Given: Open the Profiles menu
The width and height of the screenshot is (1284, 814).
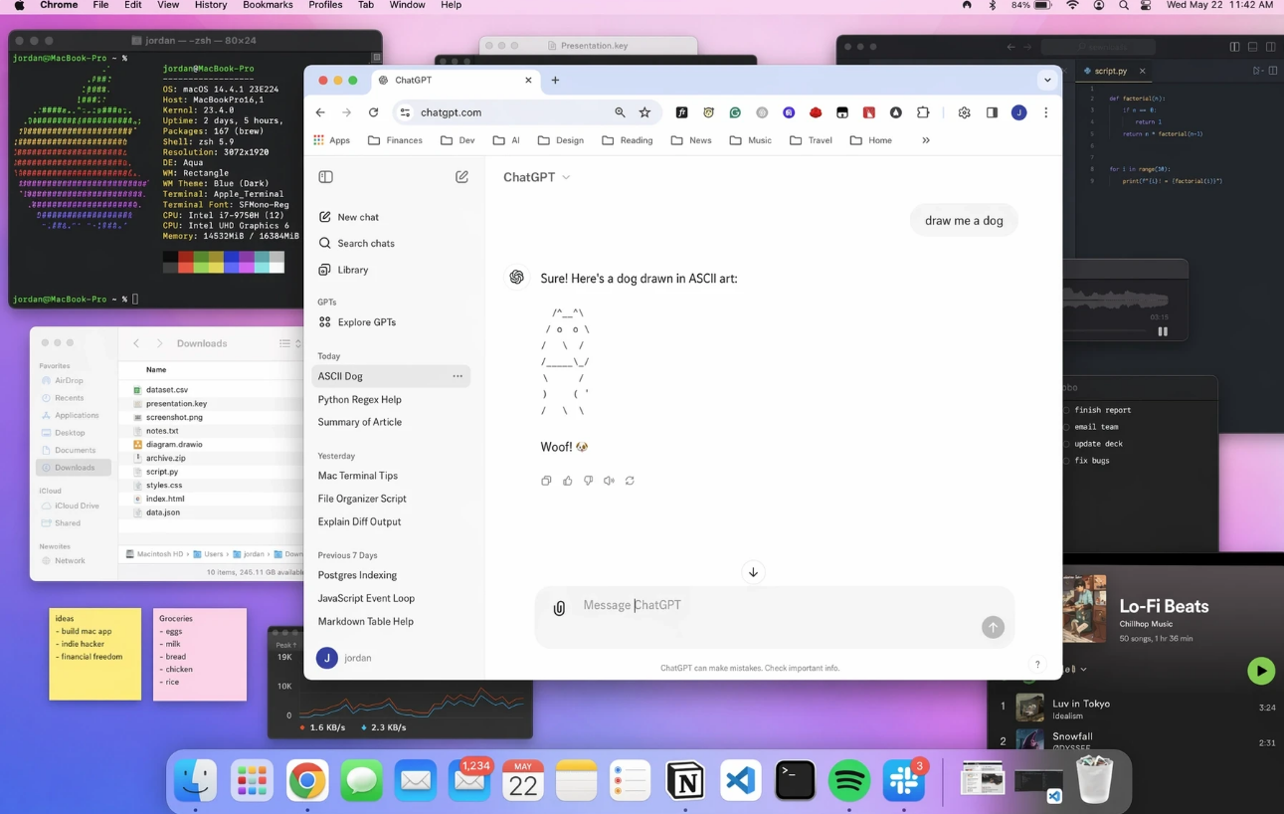Looking at the screenshot, I should 325,5.
